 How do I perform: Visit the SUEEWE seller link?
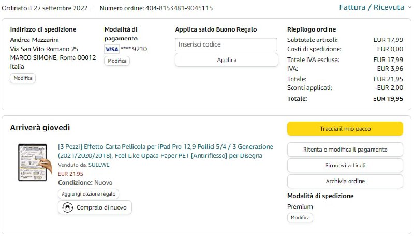tap(100, 165)
